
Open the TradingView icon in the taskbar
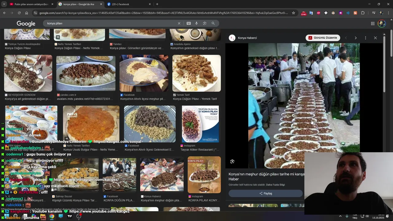pos(70,216)
